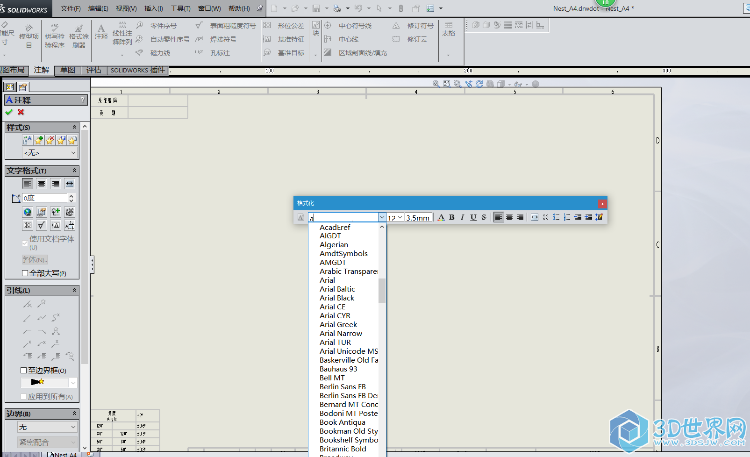This screenshot has height=457, width=750.
Task: Insert surface finish symbol from left panel
Action: [42, 225]
